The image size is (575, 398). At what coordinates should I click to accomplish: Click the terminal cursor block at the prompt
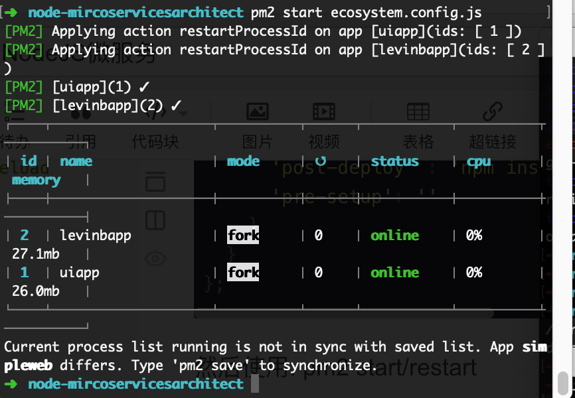point(255,385)
